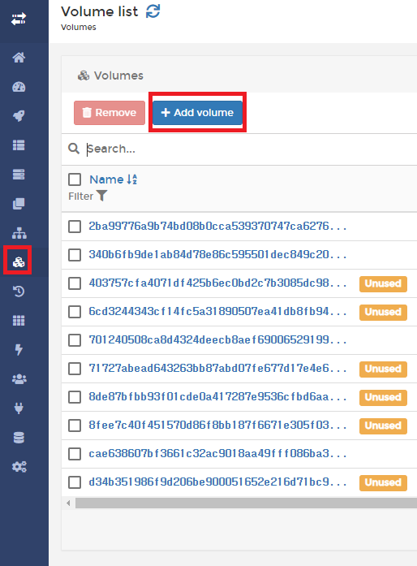Select checkbox for volume 2ba99776a9b7...
Image resolution: width=417 pixels, height=566 pixels.
[x=75, y=227]
